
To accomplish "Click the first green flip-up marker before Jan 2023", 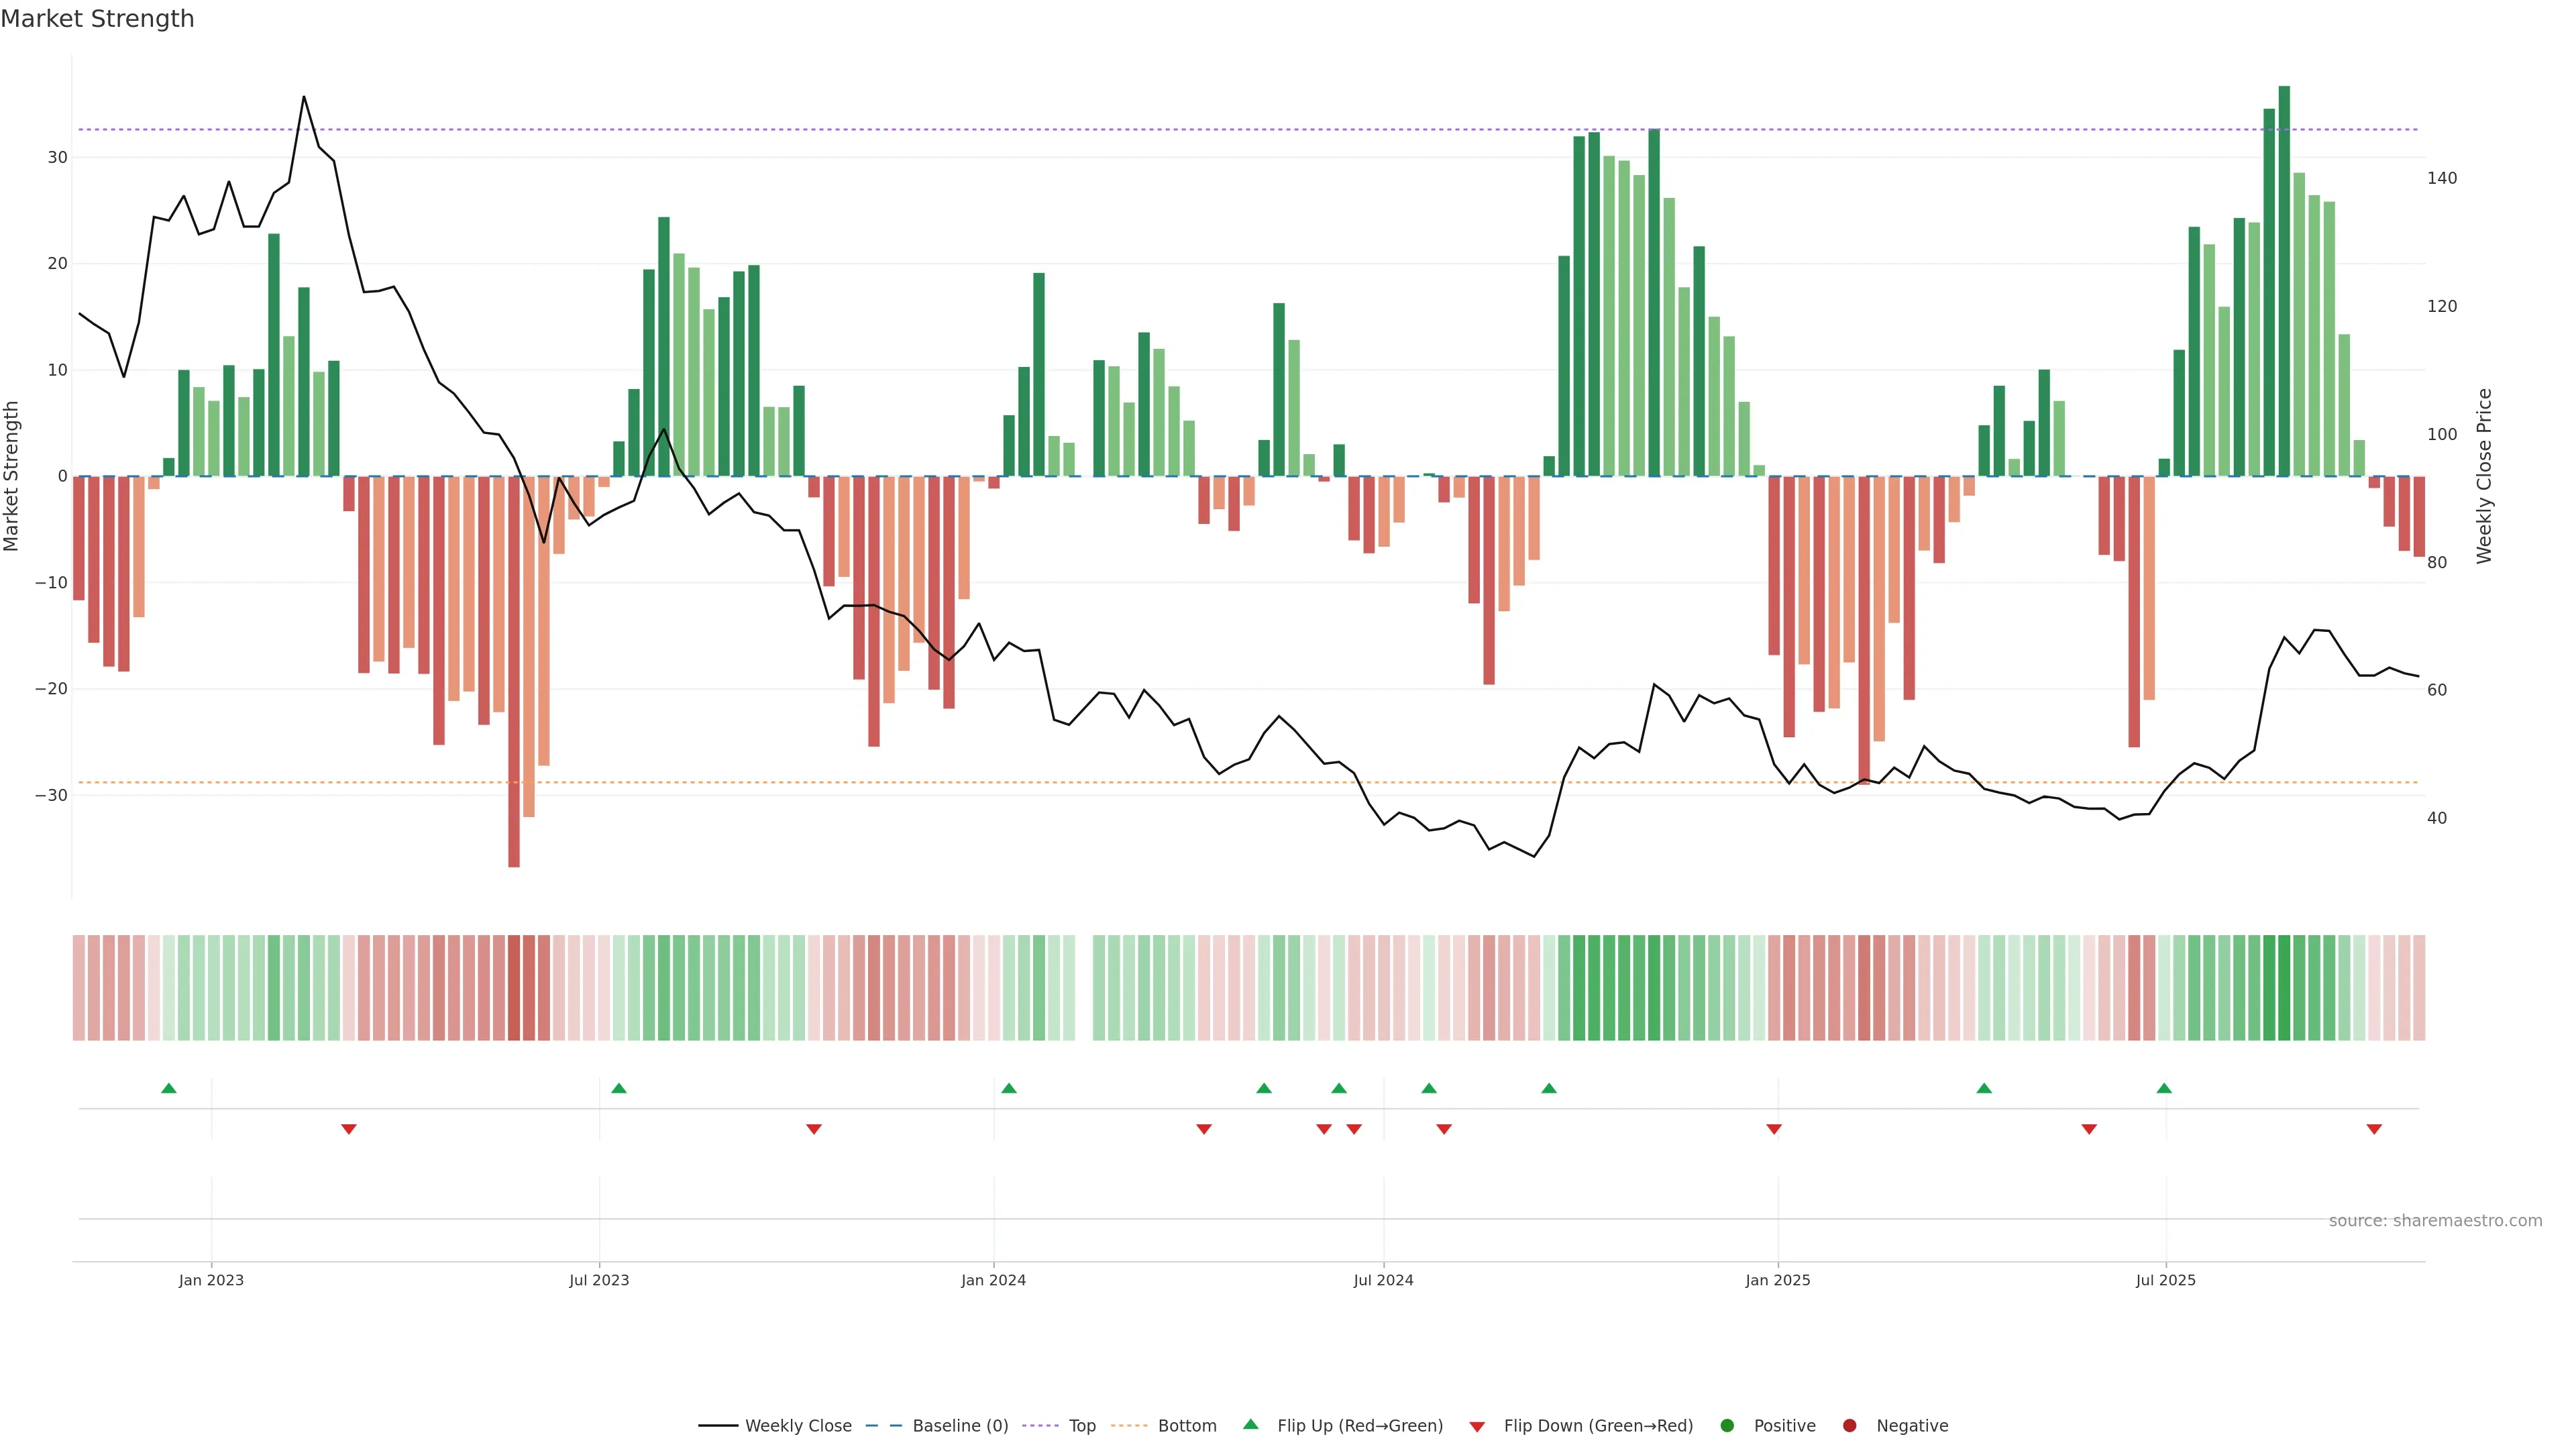I will tap(169, 1088).
